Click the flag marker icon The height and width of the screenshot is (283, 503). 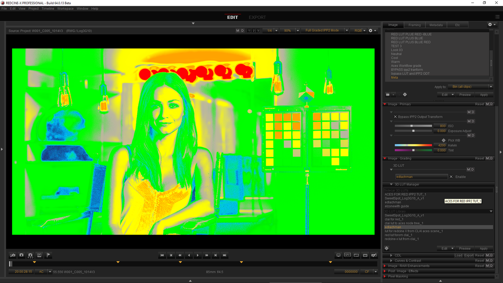pyautogui.click(x=48, y=255)
